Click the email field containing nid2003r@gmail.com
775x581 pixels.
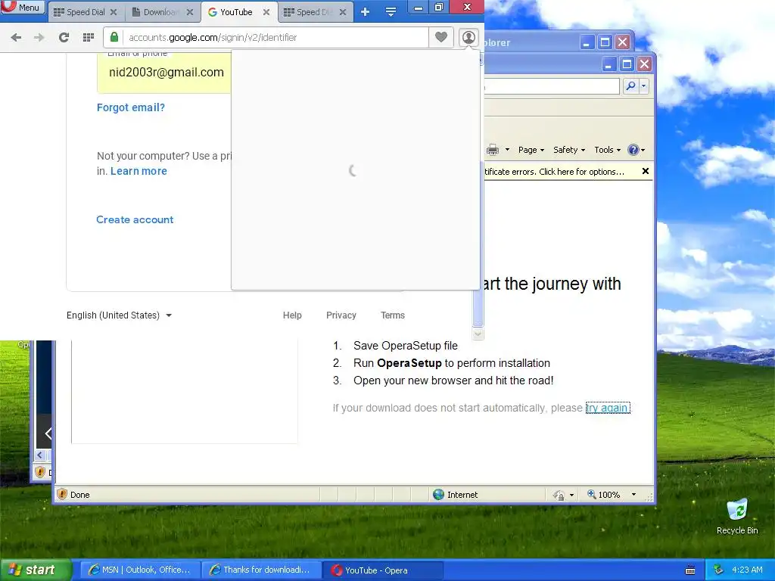164,72
